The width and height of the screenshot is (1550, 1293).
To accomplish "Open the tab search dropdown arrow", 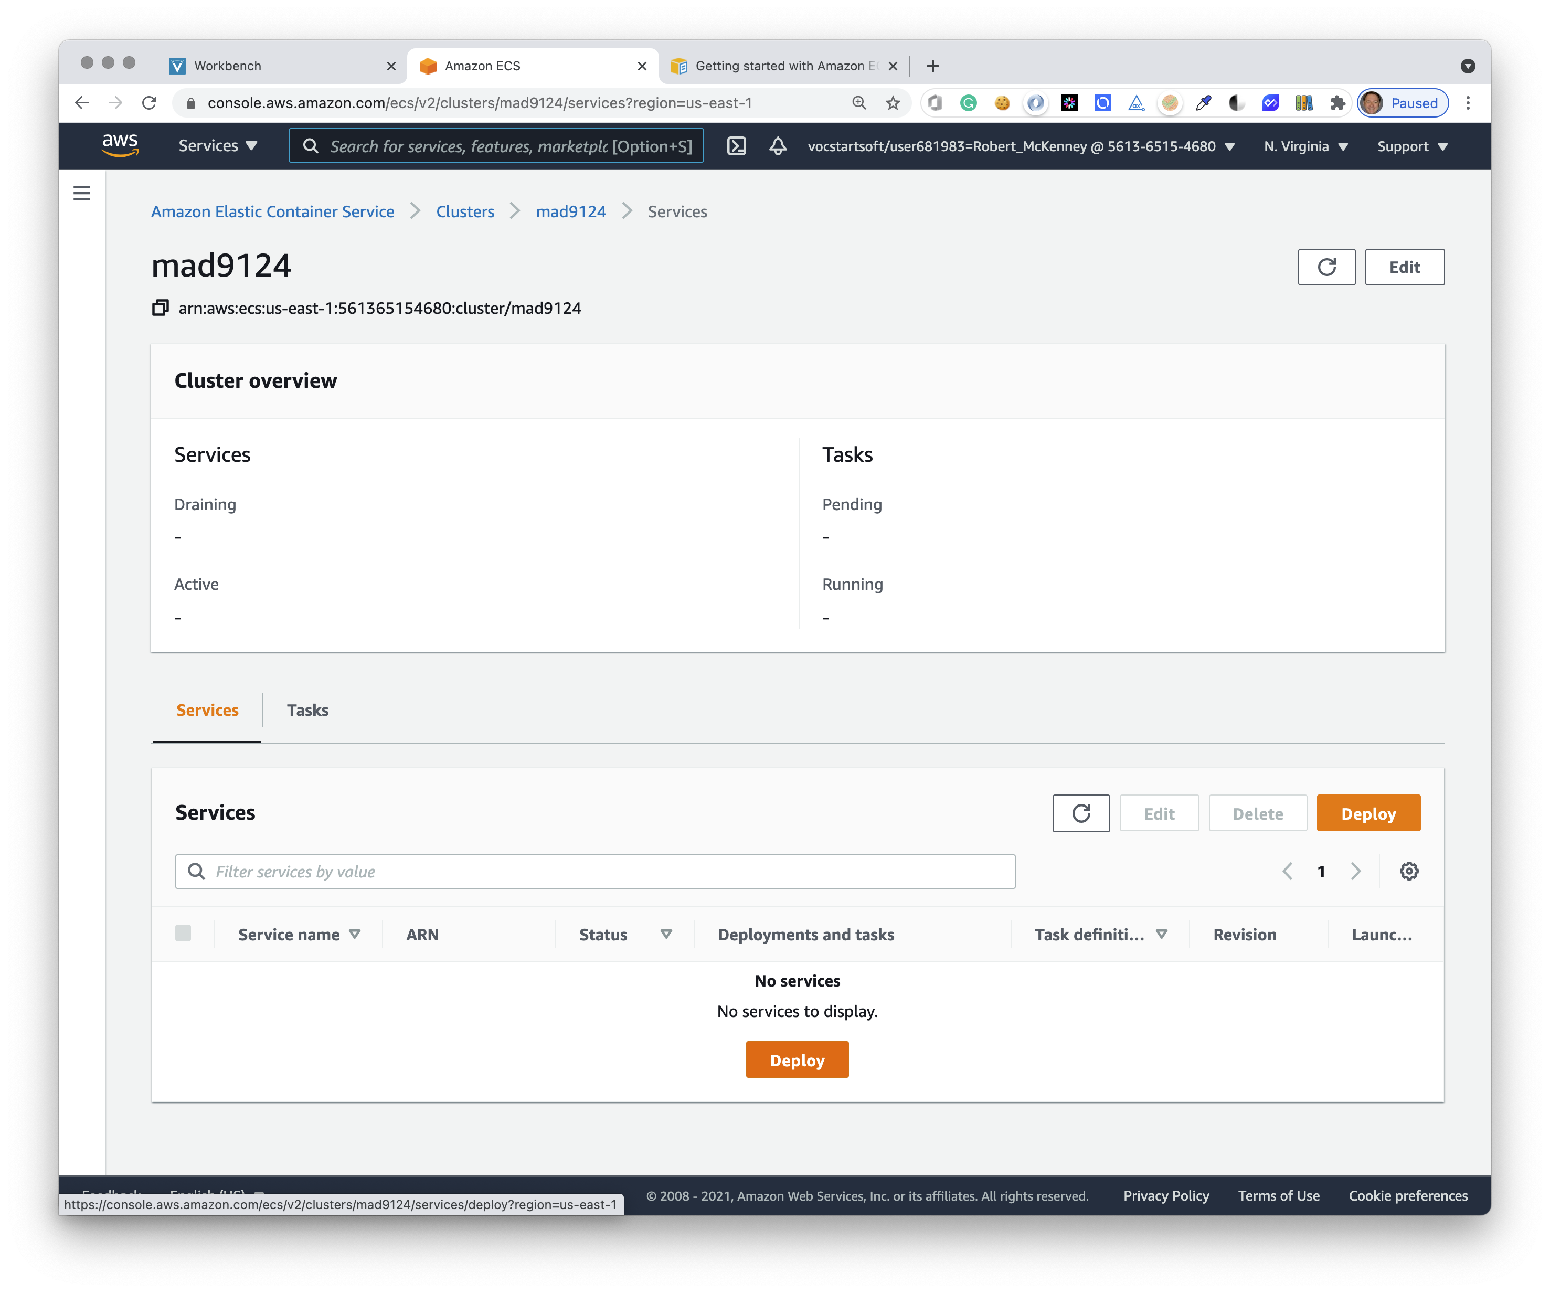I will point(1467,67).
